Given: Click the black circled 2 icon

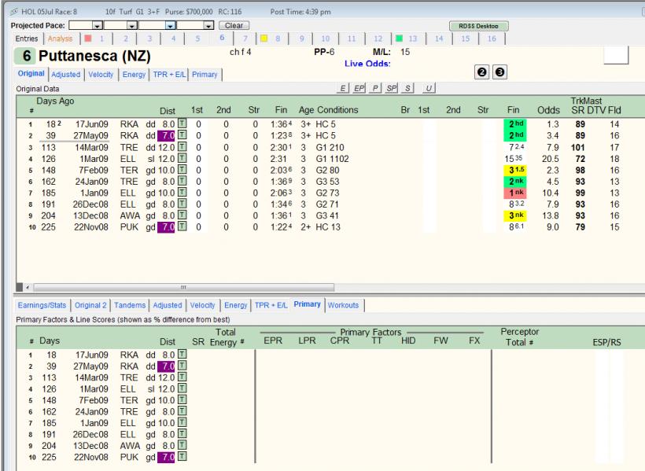Looking at the screenshot, I should click(481, 72).
